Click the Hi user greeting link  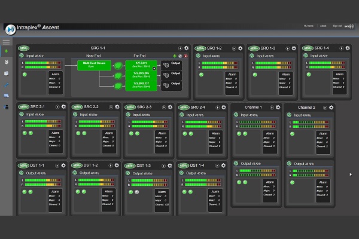click(309, 26)
